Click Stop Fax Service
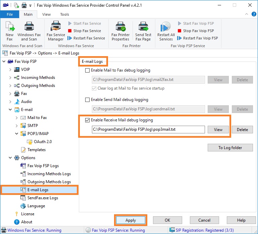 85,31
